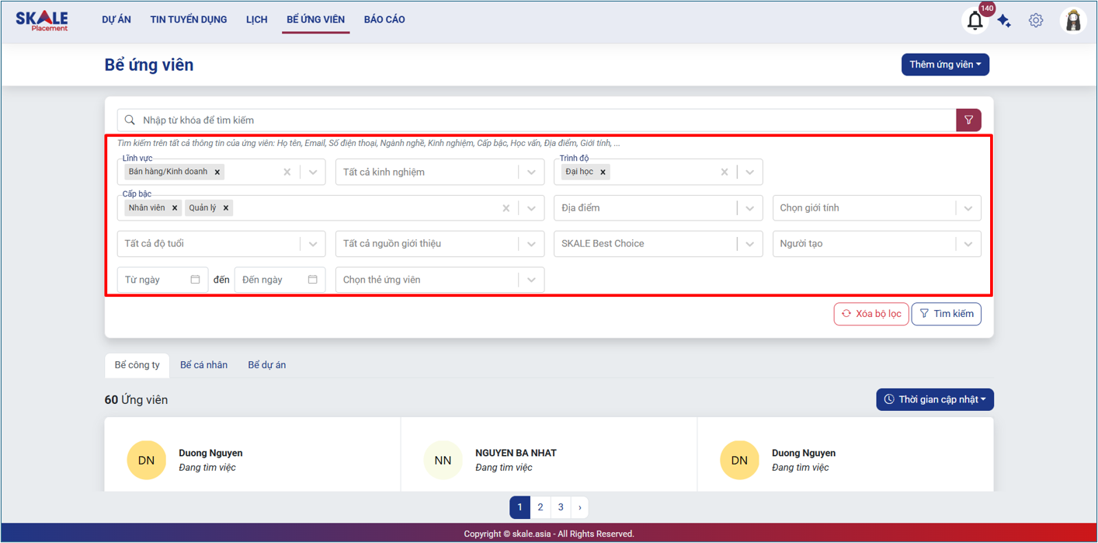Viewport: 1098px width, 543px height.
Task: Click the SKALE Placement logo
Action: (x=42, y=20)
